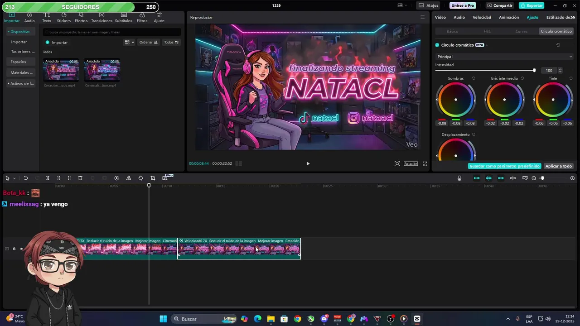The height and width of the screenshot is (326, 580).
Task: Select the crop tool in timeline toolbar
Action: click(153, 178)
